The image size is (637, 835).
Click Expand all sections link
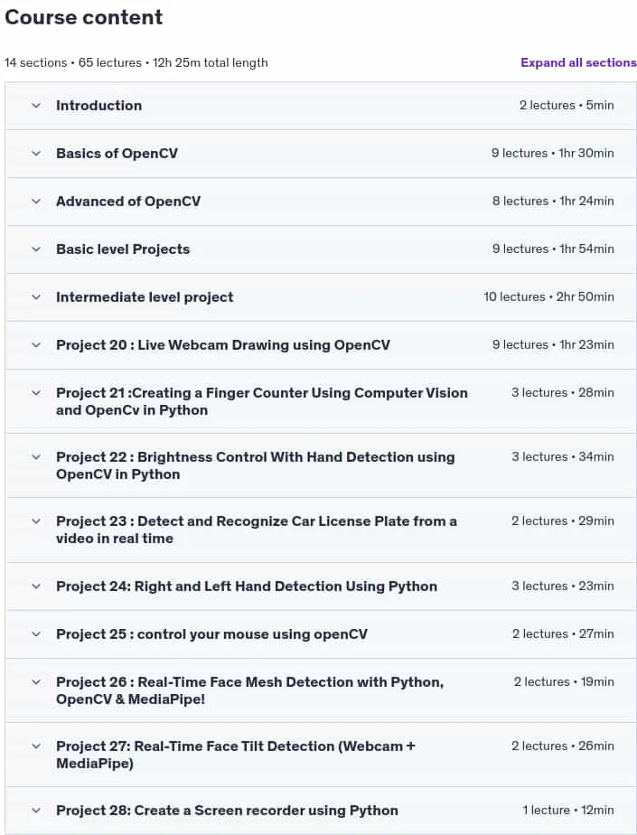click(578, 62)
